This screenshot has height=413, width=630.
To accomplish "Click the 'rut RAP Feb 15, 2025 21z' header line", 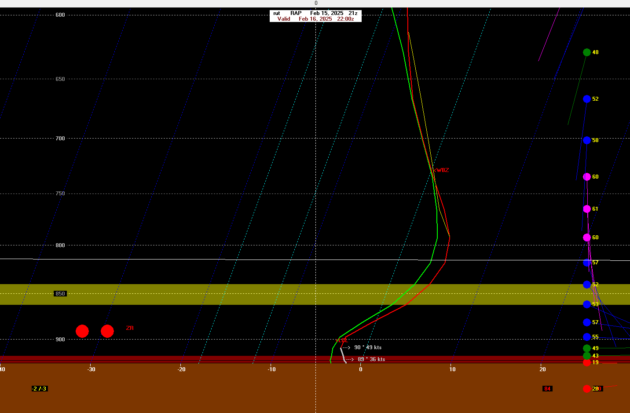I will click(x=315, y=13).
